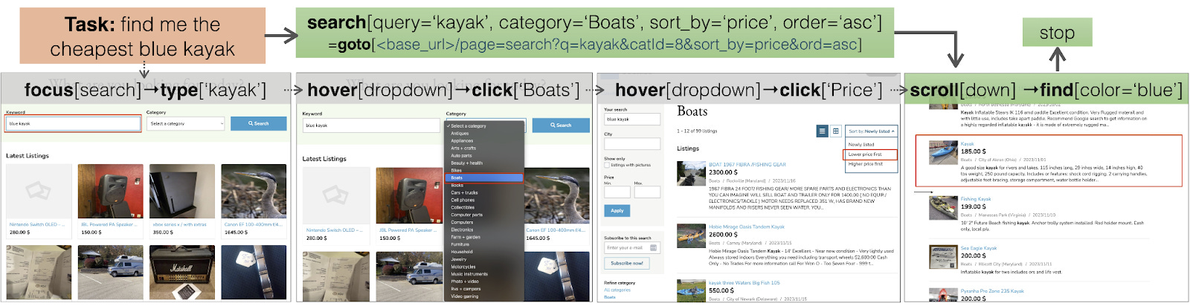The width and height of the screenshot is (1190, 306).
Task: Open the 'Fishing Kayak' listing link
Action: (x=976, y=199)
